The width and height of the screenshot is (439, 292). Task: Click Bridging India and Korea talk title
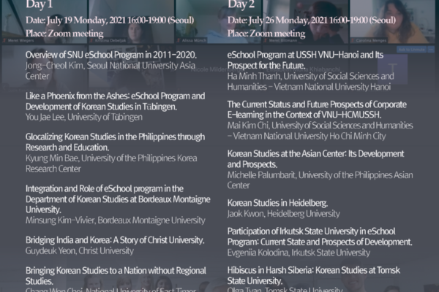pos(115,240)
